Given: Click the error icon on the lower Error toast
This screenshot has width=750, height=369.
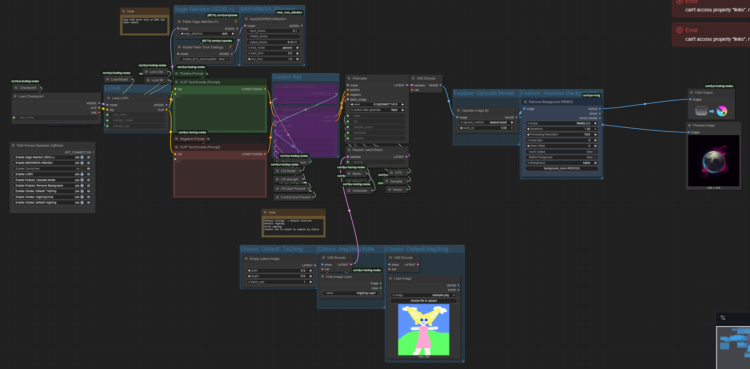Looking at the screenshot, I should [x=680, y=30].
